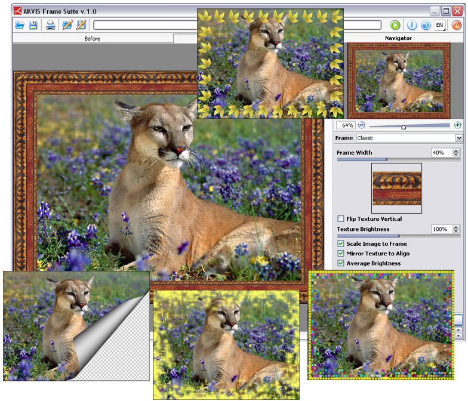Increase Frame Width with the spinner arrows
Image resolution: width=468 pixels, height=401 pixels.
tap(456, 150)
